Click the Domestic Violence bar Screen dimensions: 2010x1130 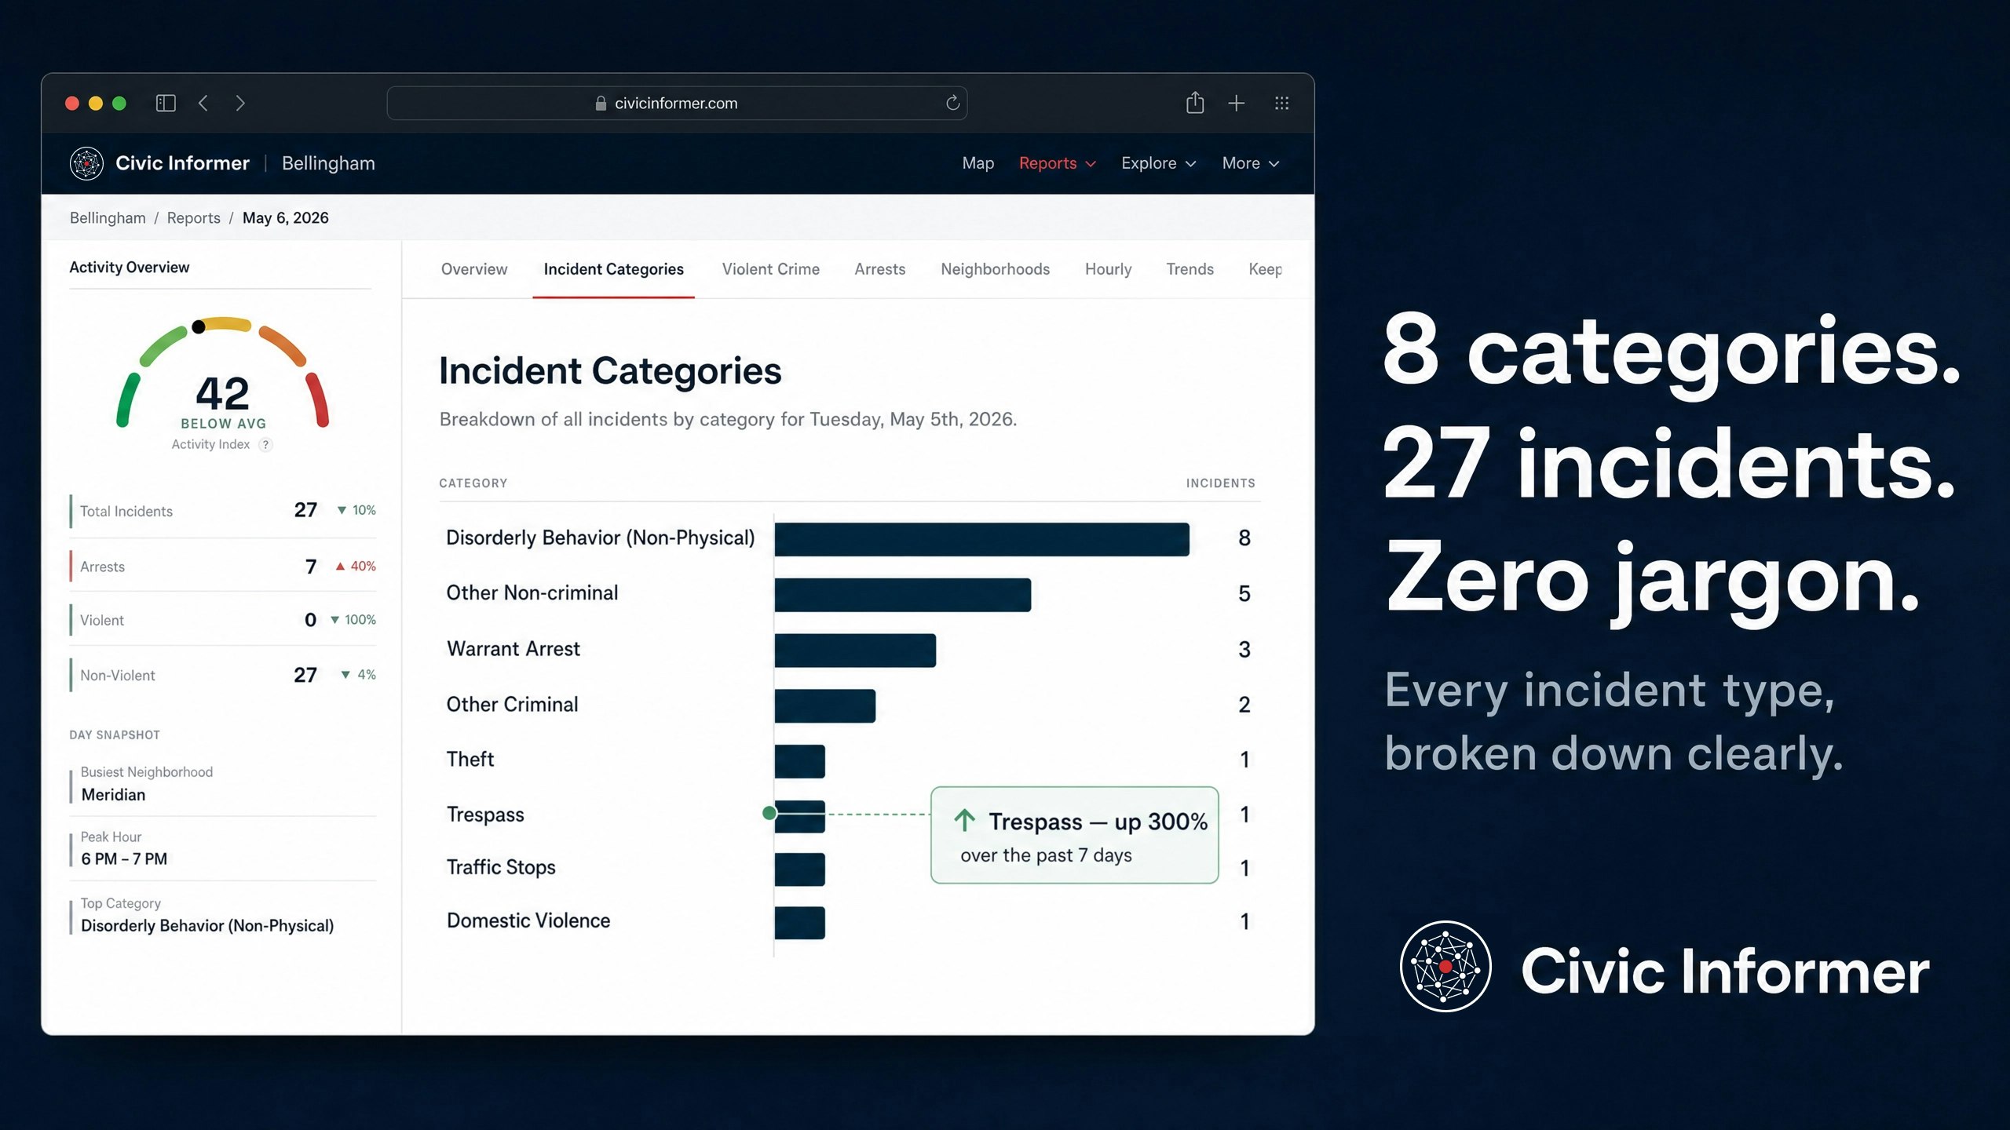pos(799,923)
